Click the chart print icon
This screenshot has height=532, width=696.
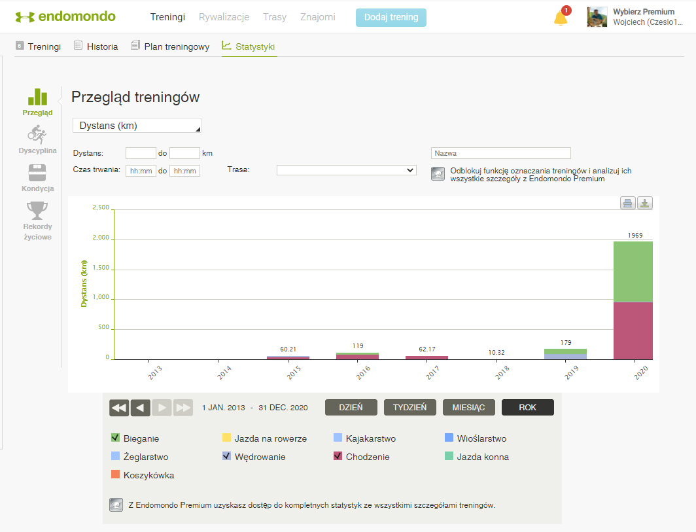(x=627, y=203)
